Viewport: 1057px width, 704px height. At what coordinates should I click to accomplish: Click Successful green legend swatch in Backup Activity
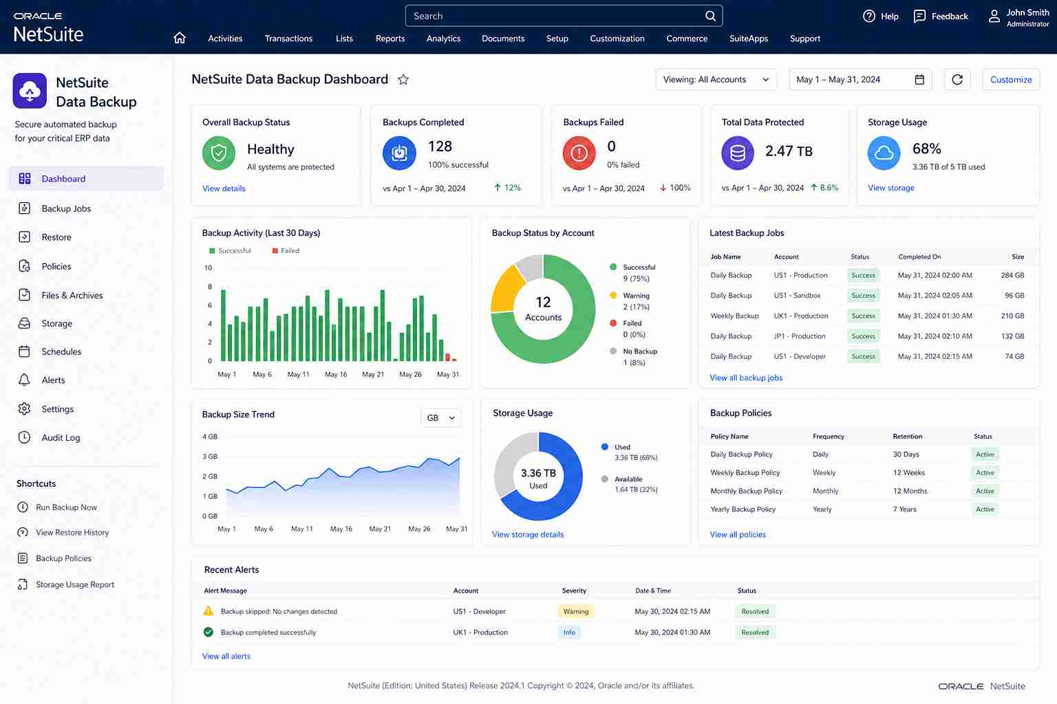tap(212, 251)
